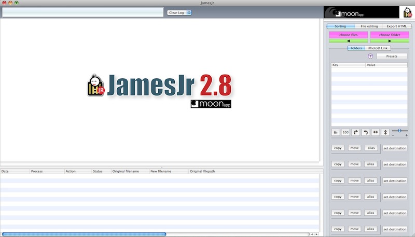Open the Presets button
The height and width of the screenshot is (237, 415).
[x=392, y=56]
